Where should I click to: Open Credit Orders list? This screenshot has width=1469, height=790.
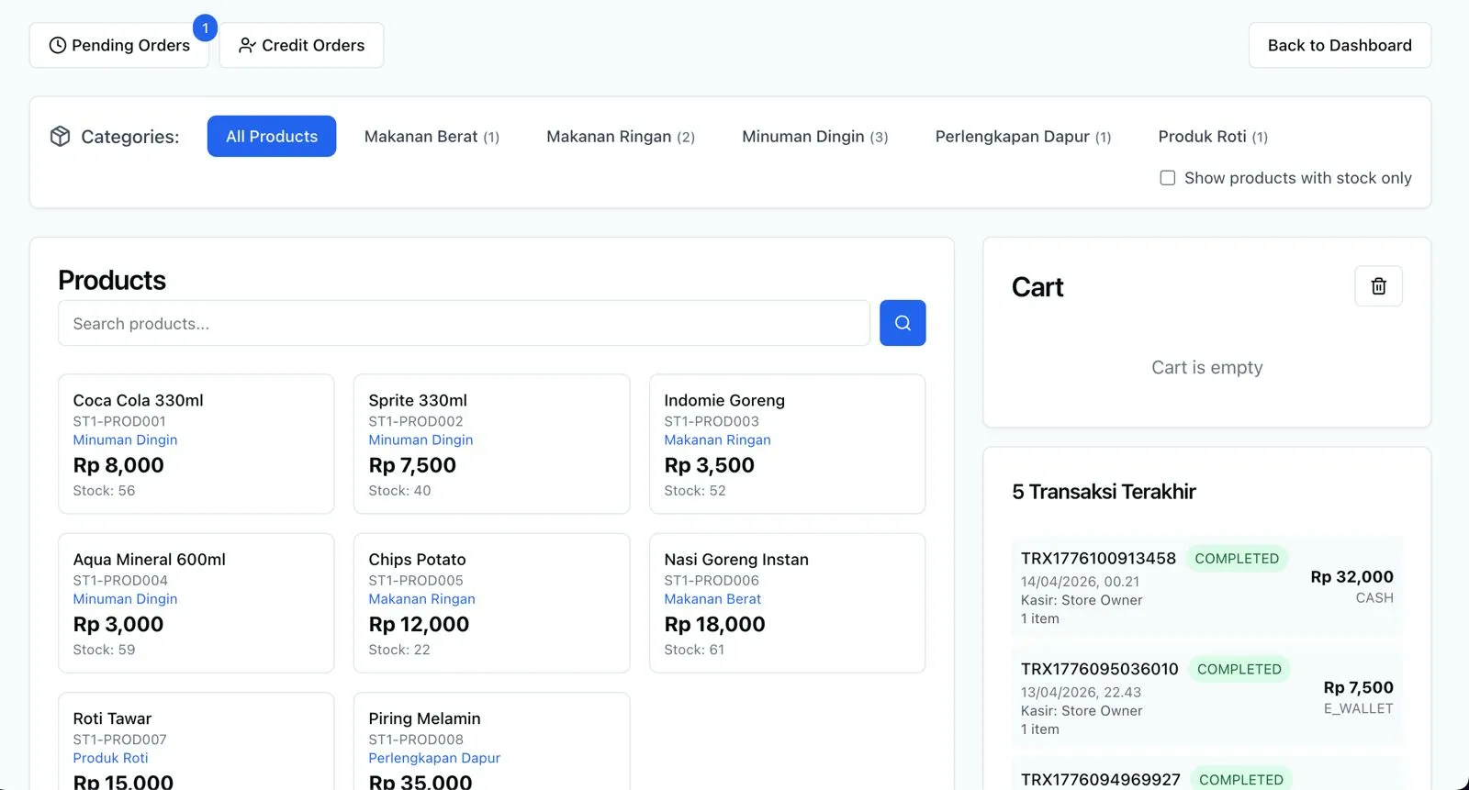[301, 46]
